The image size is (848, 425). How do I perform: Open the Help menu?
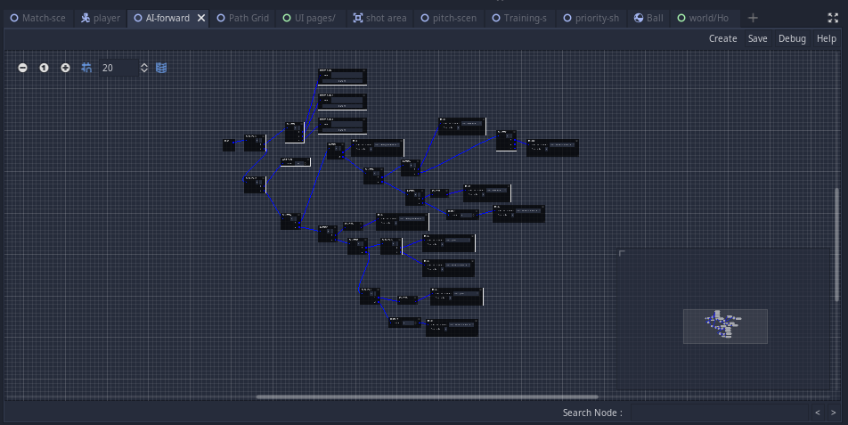click(x=827, y=38)
